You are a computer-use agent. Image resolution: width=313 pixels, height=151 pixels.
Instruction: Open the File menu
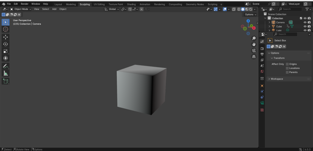pyautogui.click(x=9, y=4)
